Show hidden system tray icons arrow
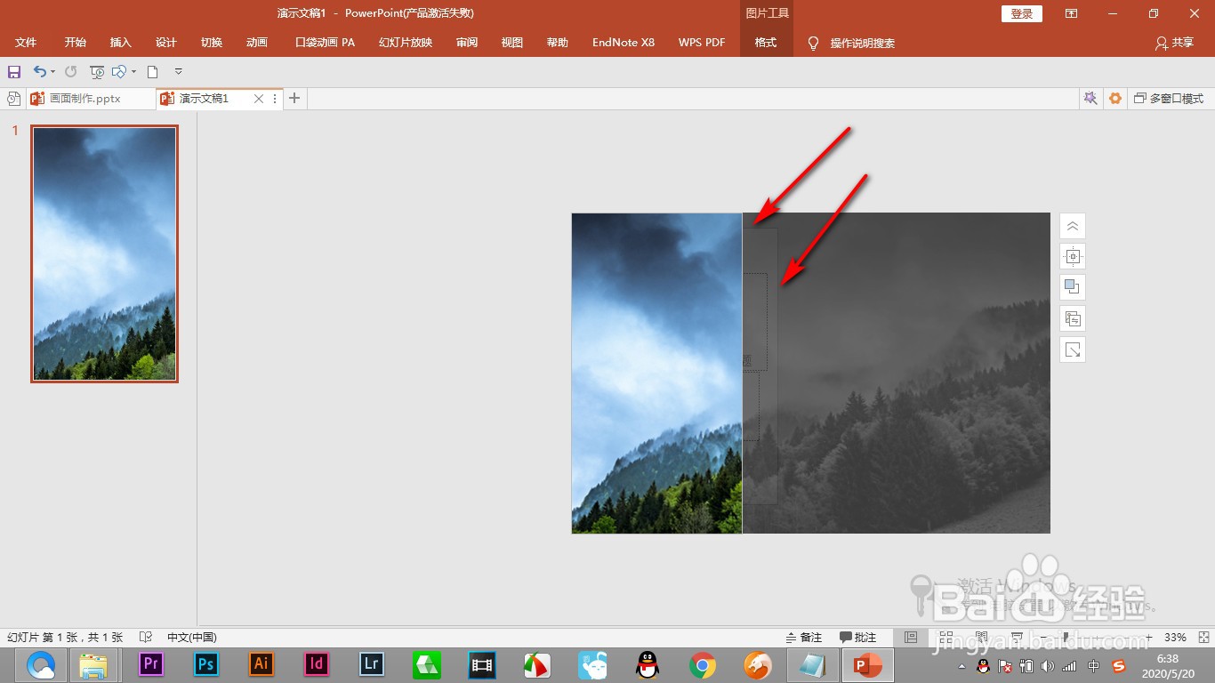The height and width of the screenshot is (683, 1215). 962,666
